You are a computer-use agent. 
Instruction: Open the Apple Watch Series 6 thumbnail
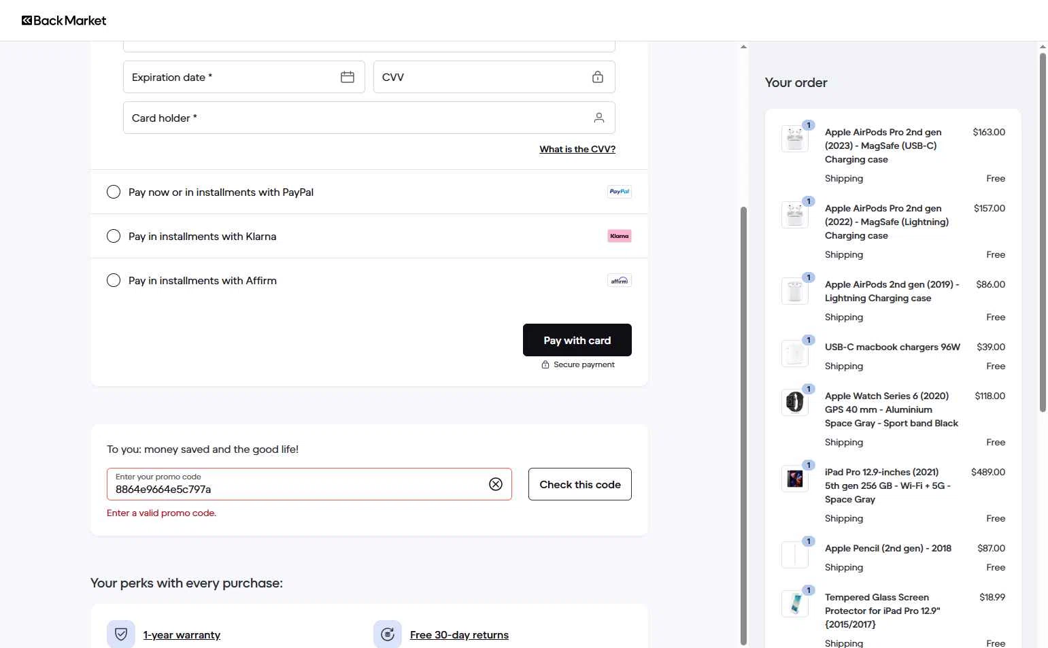(795, 403)
